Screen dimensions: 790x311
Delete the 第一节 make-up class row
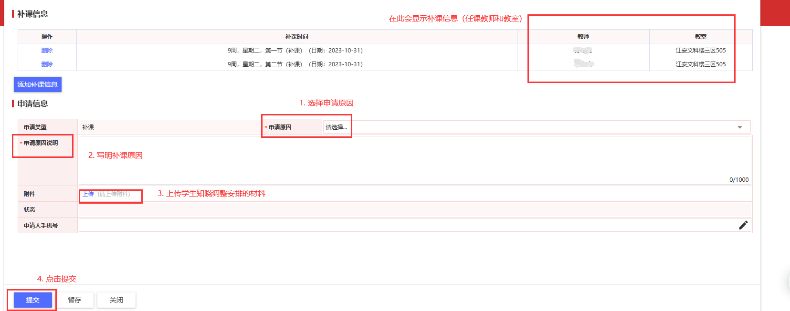coord(47,51)
